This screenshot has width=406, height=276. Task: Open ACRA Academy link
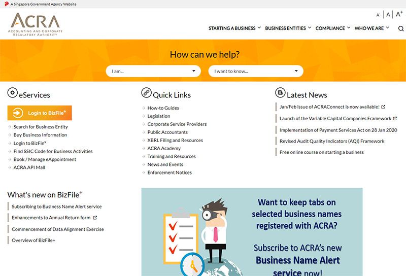click(x=164, y=148)
